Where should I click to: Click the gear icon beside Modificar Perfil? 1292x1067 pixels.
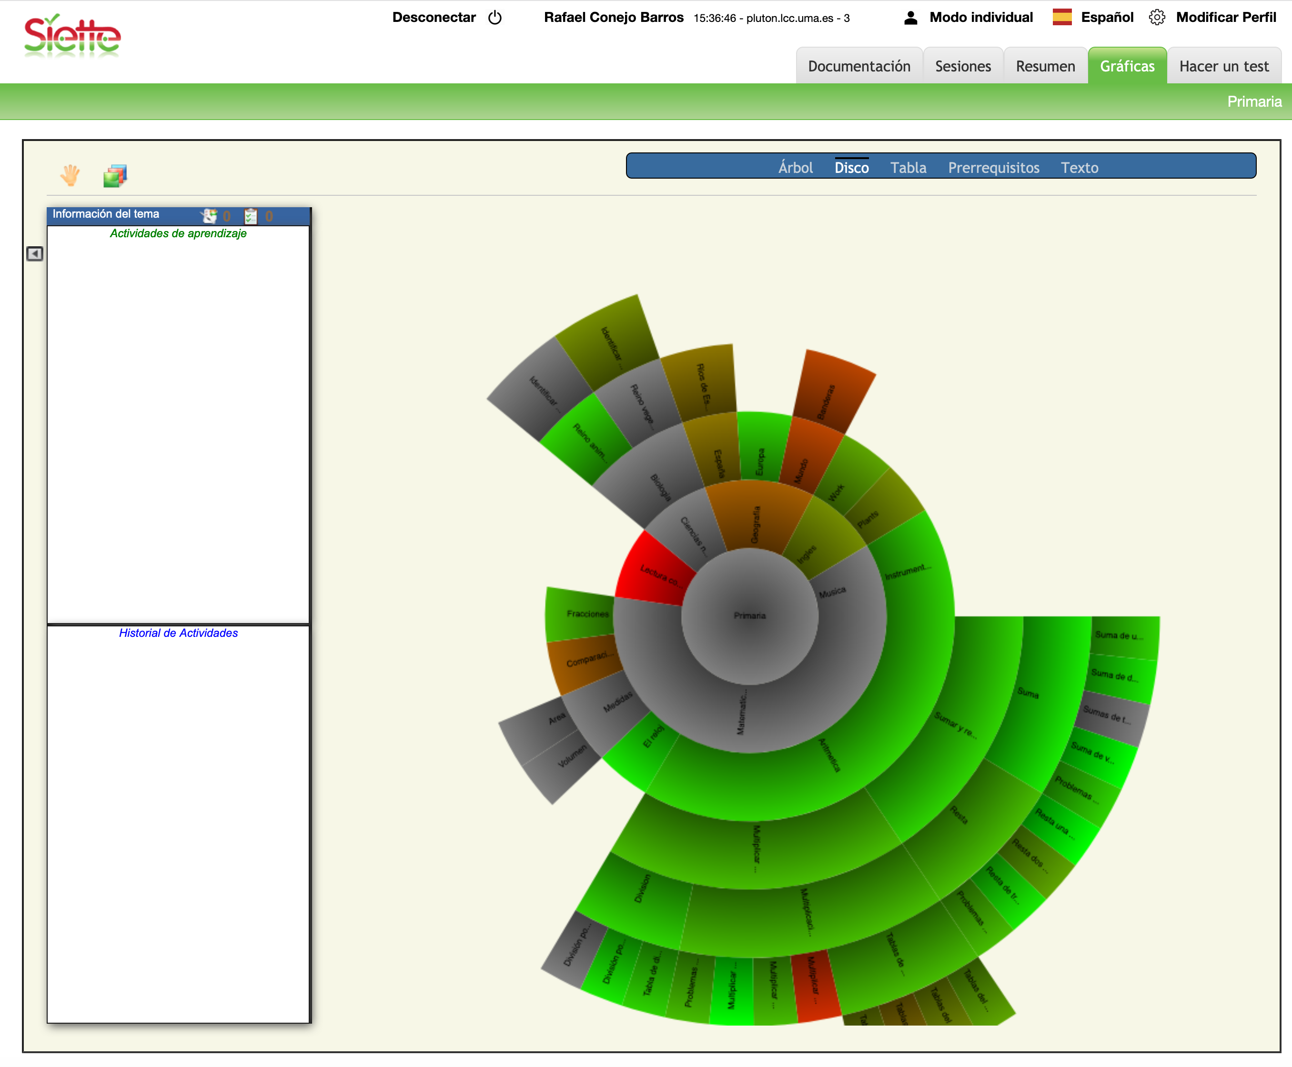click(x=1156, y=17)
